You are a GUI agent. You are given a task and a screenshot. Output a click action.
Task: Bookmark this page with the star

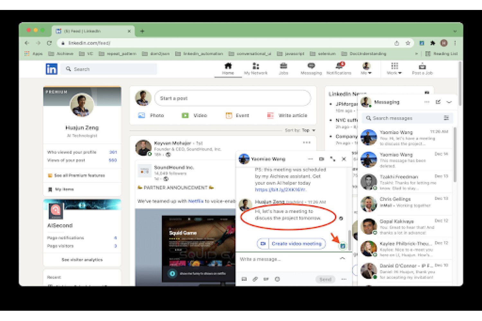click(x=408, y=43)
